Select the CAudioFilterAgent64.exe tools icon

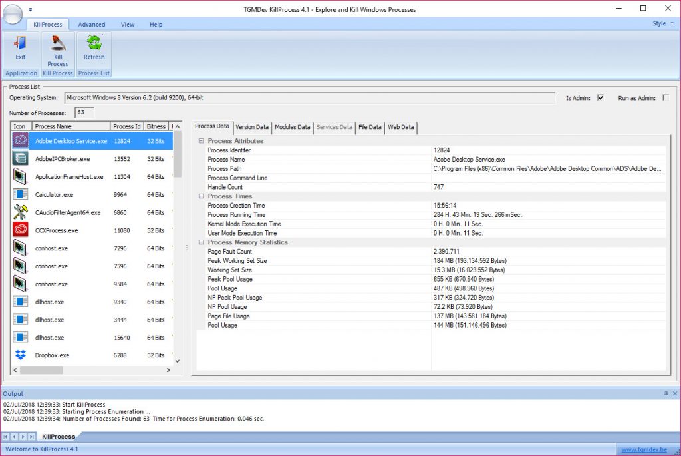click(x=21, y=212)
